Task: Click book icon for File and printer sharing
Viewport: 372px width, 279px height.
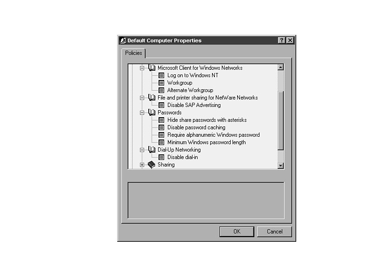Action: click(152, 97)
